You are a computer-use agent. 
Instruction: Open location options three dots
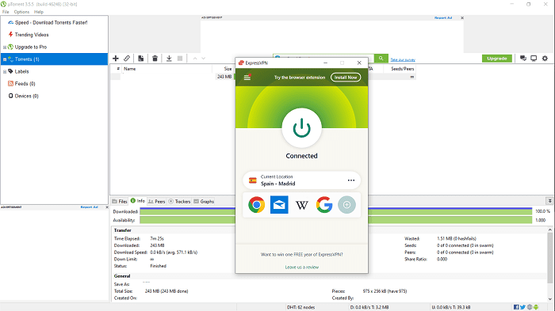(x=351, y=180)
